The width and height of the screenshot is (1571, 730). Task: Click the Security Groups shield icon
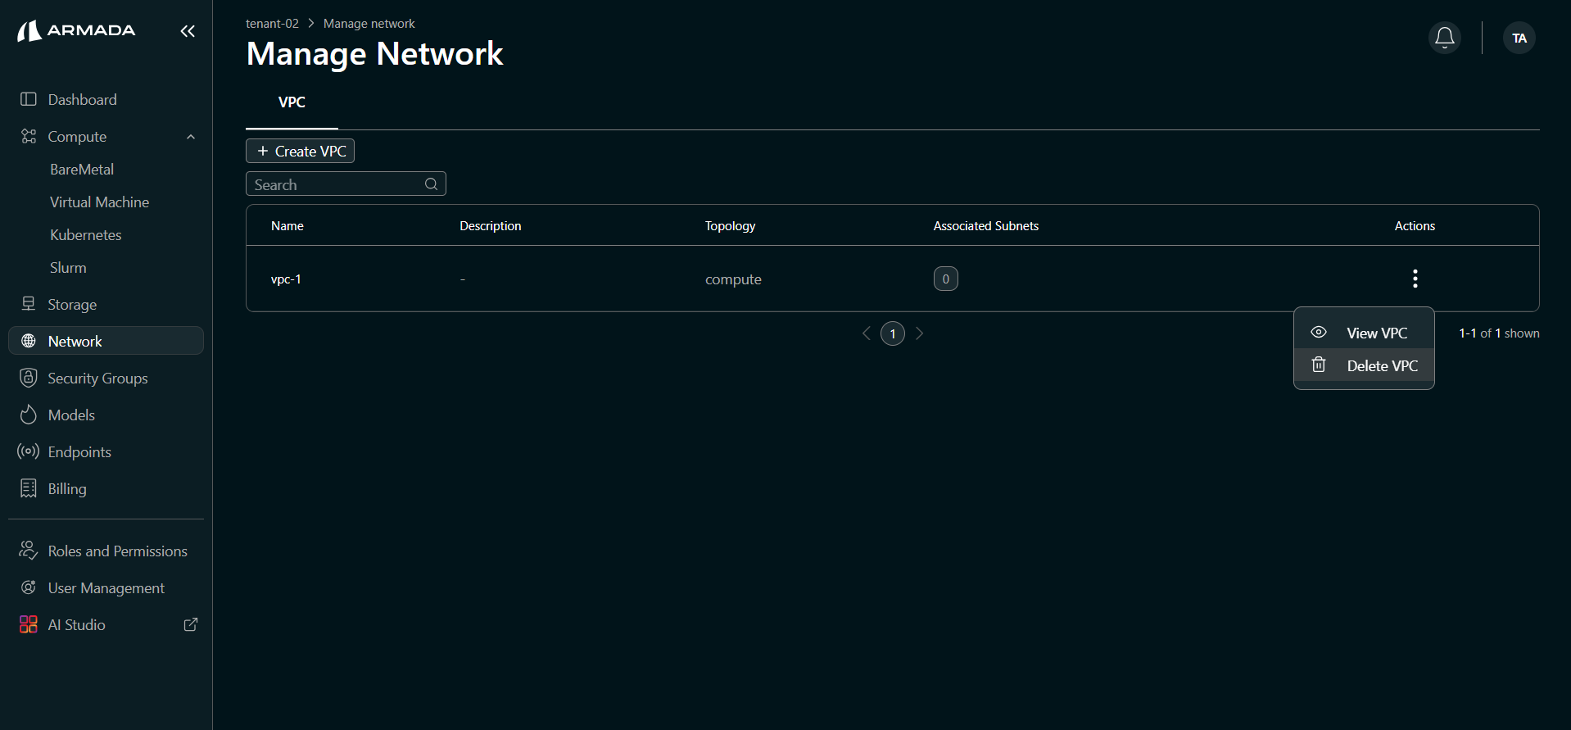pyautogui.click(x=29, y=378)
